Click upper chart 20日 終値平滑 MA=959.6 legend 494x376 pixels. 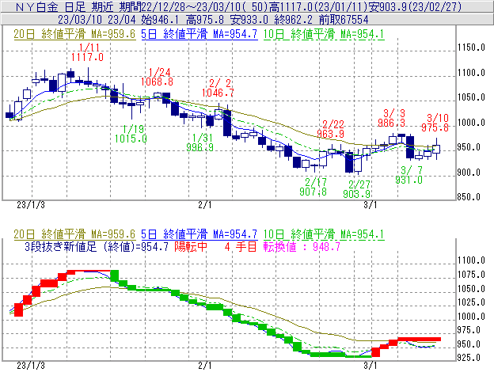click(x=74, y=34)
